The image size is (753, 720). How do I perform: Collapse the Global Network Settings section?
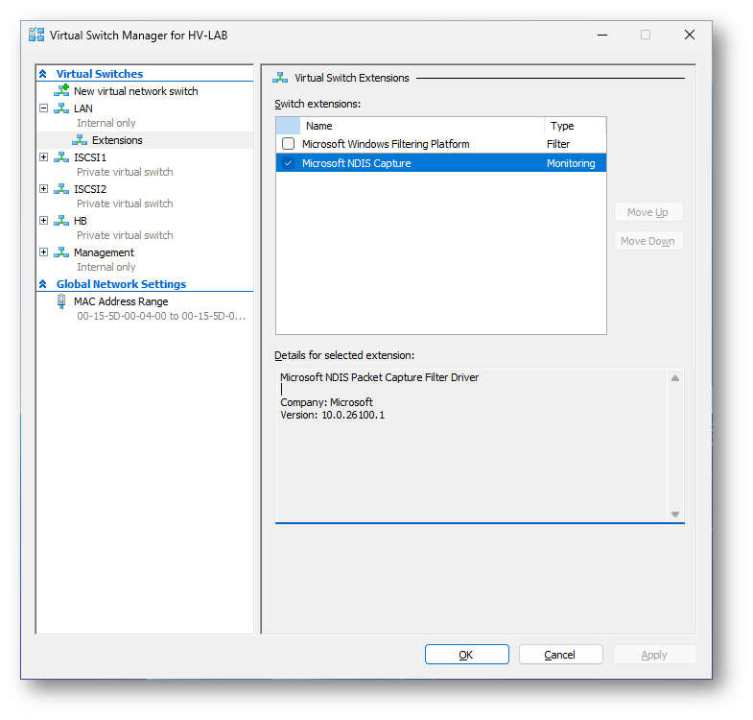(x=43, y=284)
